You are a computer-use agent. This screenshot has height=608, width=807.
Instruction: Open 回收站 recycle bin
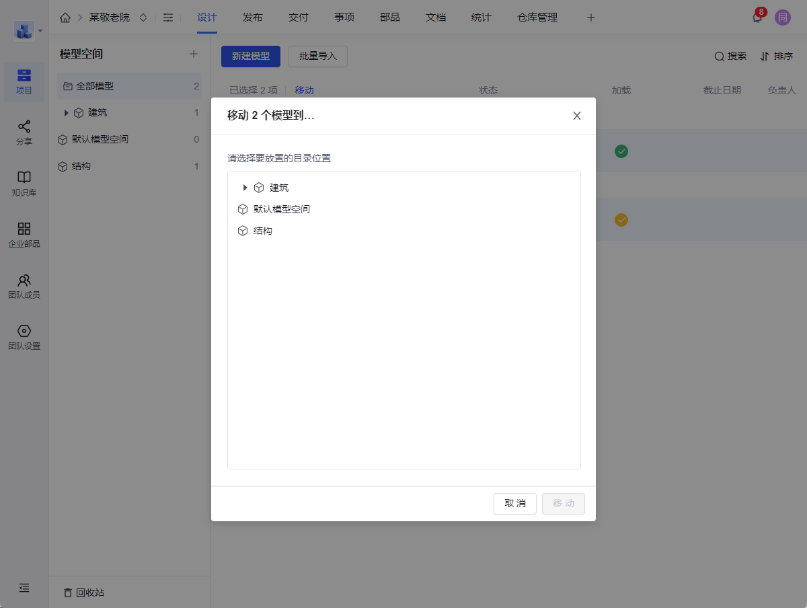[x=84, y=593]
